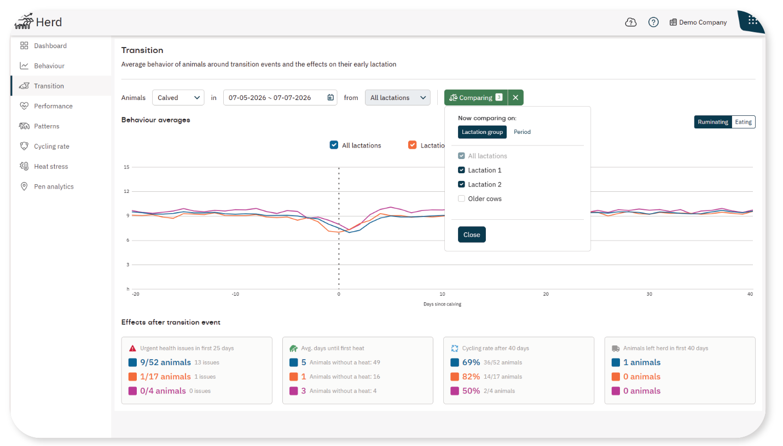
Task: Open the cloud support icon
Action: point(630,22)
